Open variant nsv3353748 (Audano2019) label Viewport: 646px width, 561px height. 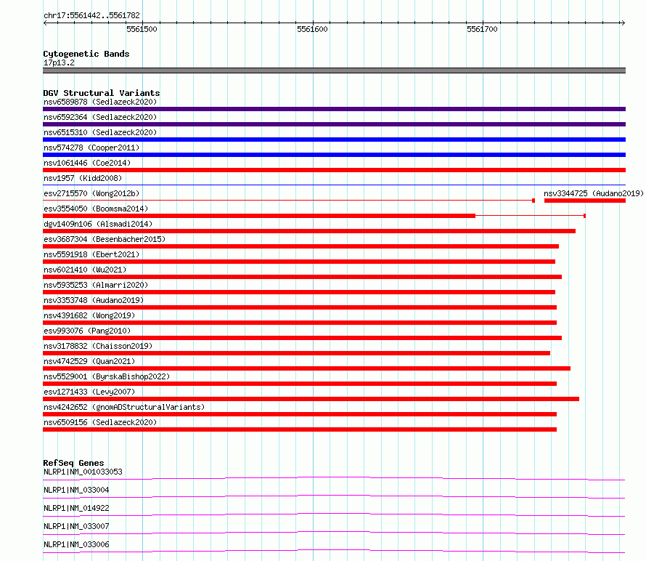[x=94, y=300]
